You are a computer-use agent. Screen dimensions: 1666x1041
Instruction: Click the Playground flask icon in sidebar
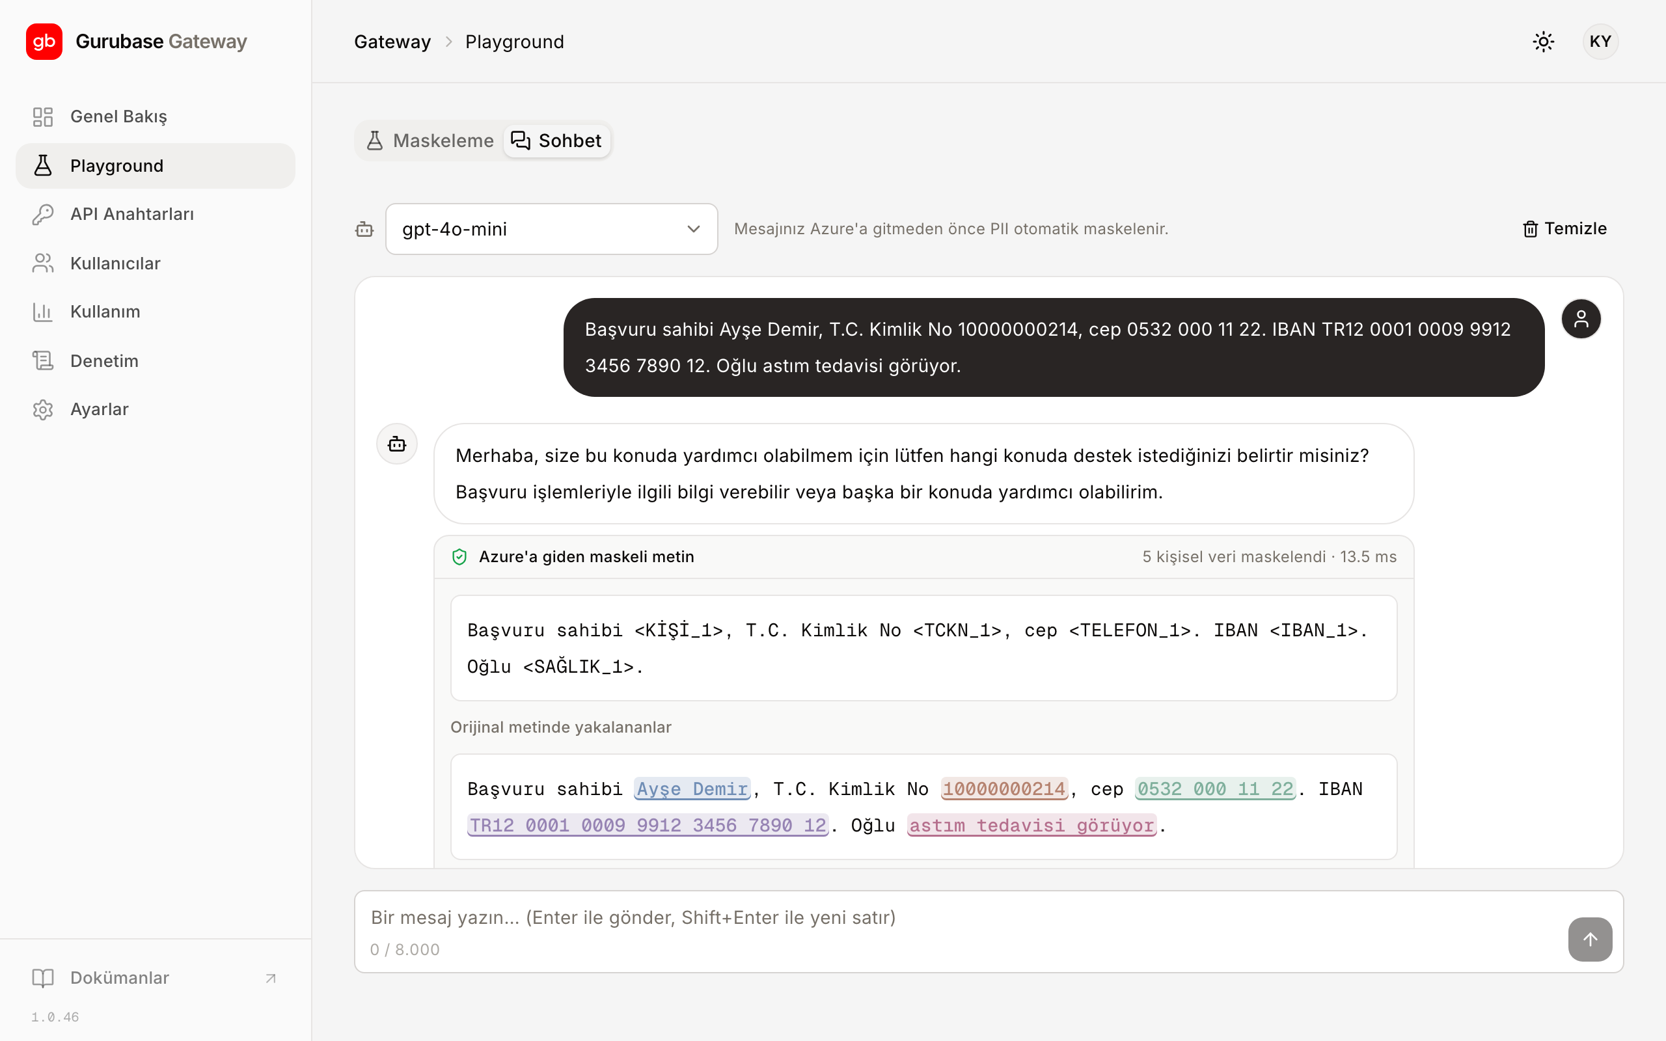43,165
